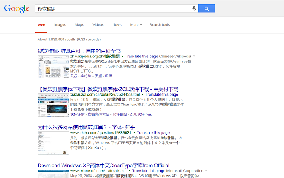The height and width of the screenshot is (178, 284).
Task: Click the xiazai.zol.com.cn/detail/26/253442.shtml URL
Action: pos(105,95)
